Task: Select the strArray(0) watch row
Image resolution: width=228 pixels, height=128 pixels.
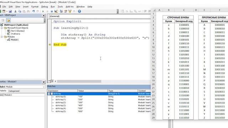Action: [x=99, y=97]
